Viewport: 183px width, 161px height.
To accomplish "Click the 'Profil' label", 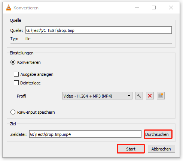I will point(21,96).
